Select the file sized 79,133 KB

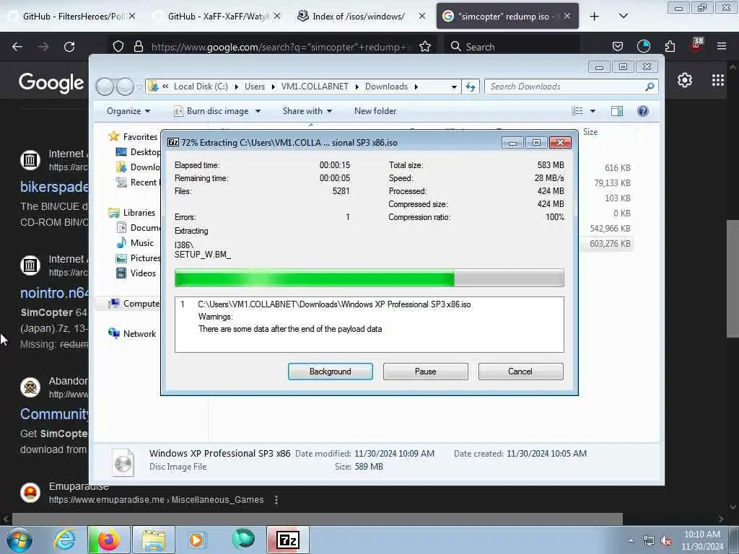tap(612, 183)
